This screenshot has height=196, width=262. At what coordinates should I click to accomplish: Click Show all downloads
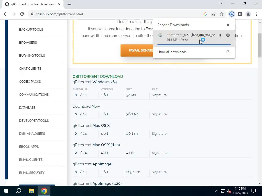(x=172, y=52)
